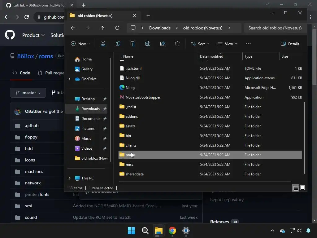
Task: Click the Copy icon in Explorer toolbar
Action: [x=118, y=44]
